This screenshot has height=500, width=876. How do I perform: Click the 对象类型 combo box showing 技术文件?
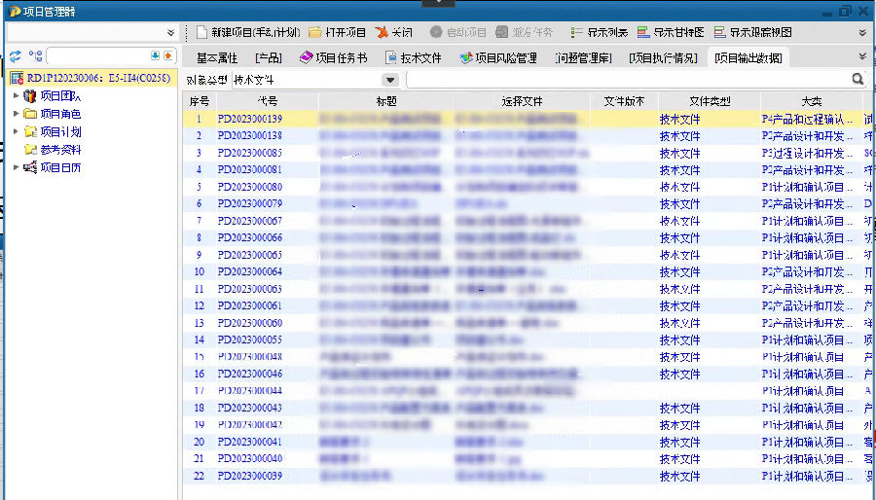(x=315, y=80)
